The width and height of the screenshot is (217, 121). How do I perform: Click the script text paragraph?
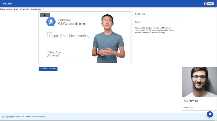point(155,30)
